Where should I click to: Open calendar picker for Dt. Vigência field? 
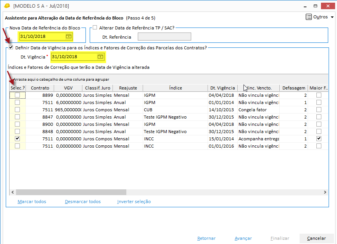pos(100,57)
